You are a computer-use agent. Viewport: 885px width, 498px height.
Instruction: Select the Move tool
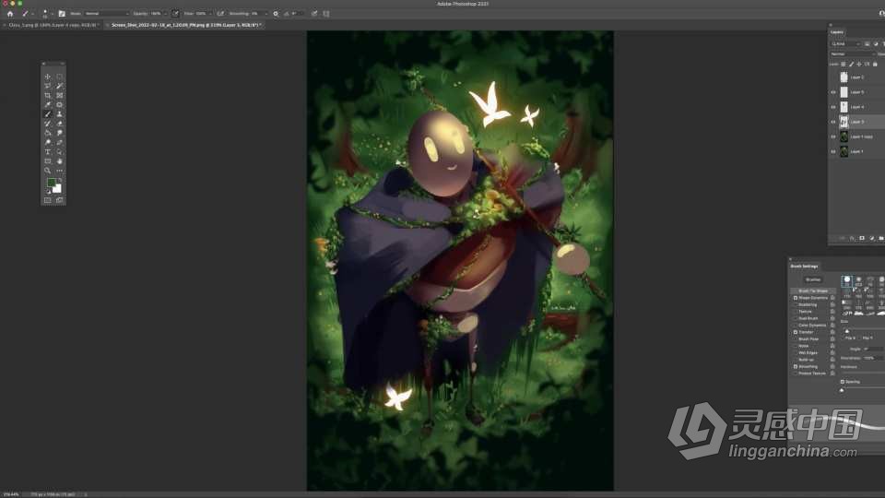(x=47, y=77)
